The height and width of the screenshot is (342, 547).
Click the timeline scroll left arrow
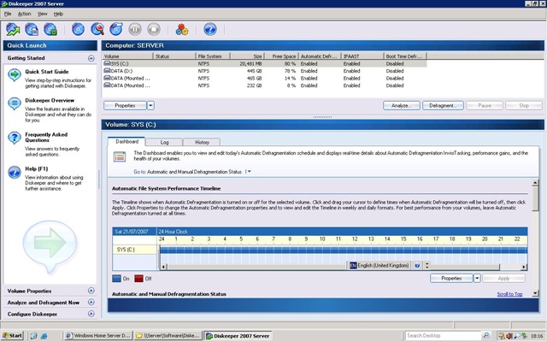(x=163, y=267)
